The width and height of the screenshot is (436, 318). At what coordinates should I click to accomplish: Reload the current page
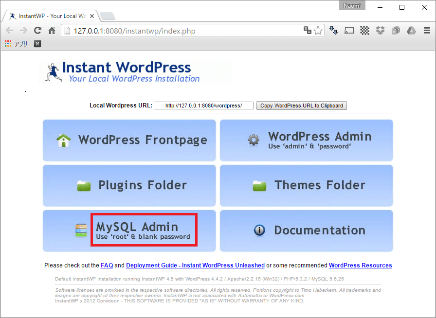click(x=37, y=30)
